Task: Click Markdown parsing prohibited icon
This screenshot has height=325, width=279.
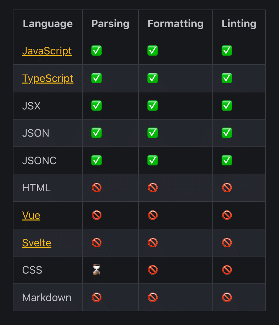Action: coord(97,297)
